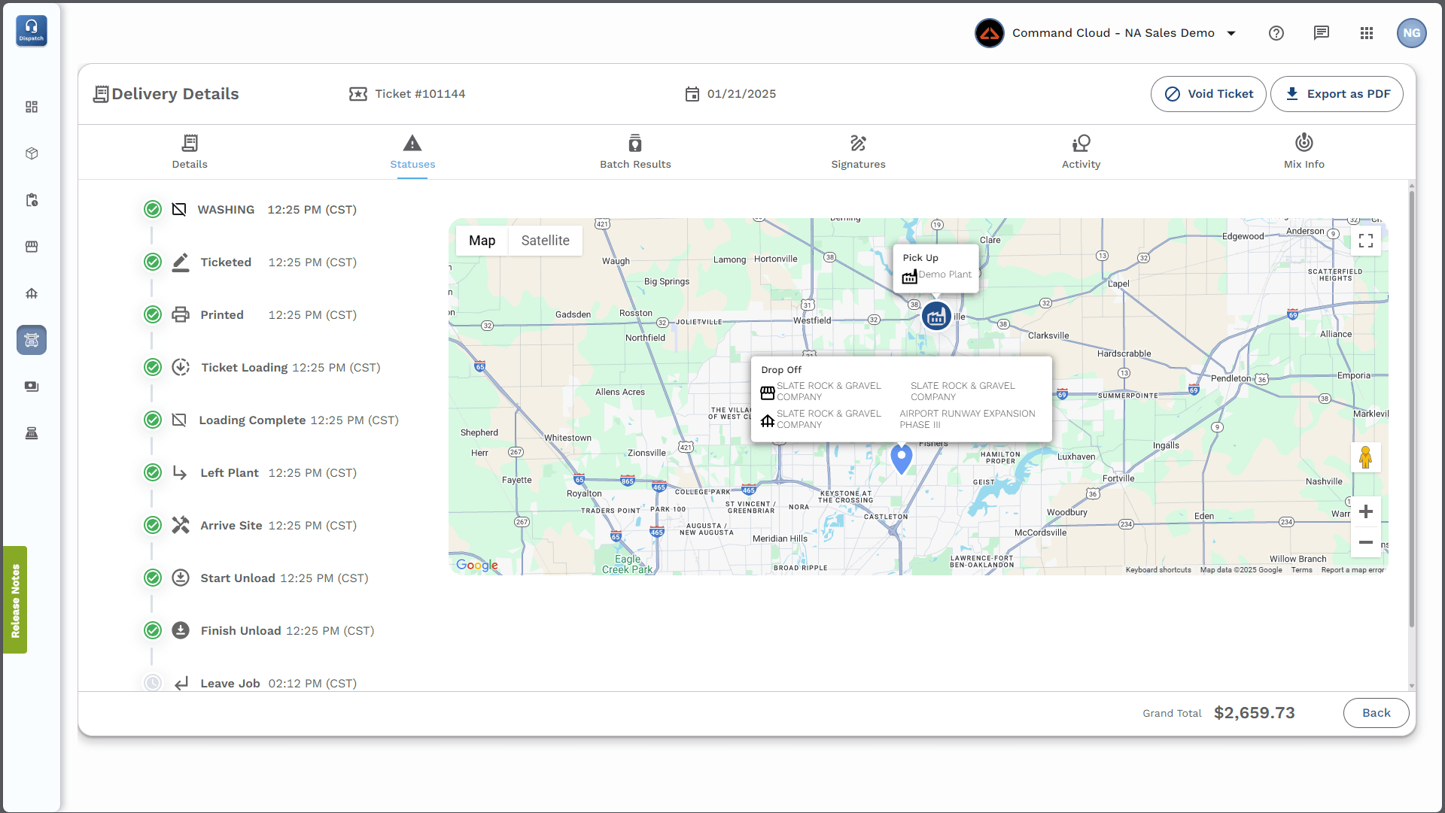Screen dimensions: 1445x813
Task: Click the WASHING status green checkmark
Action: pyautogui.click(x=153, y=209)
